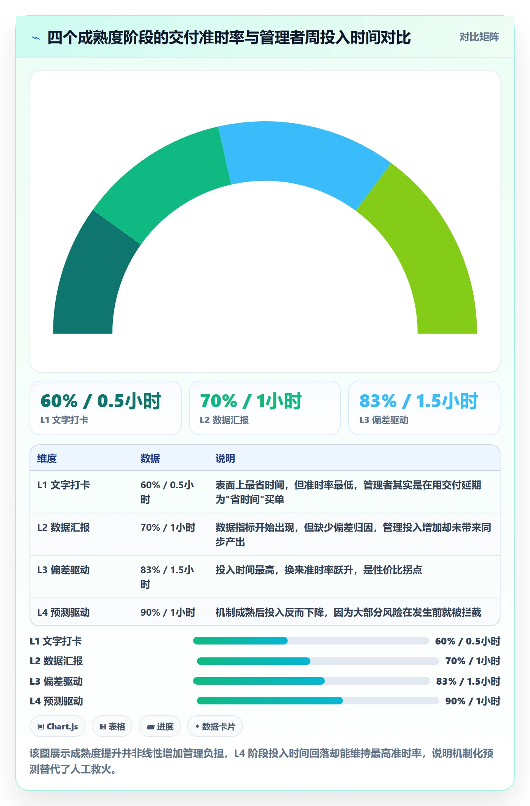Click the description starting 数据指标开始出现

tap(353, 535)
